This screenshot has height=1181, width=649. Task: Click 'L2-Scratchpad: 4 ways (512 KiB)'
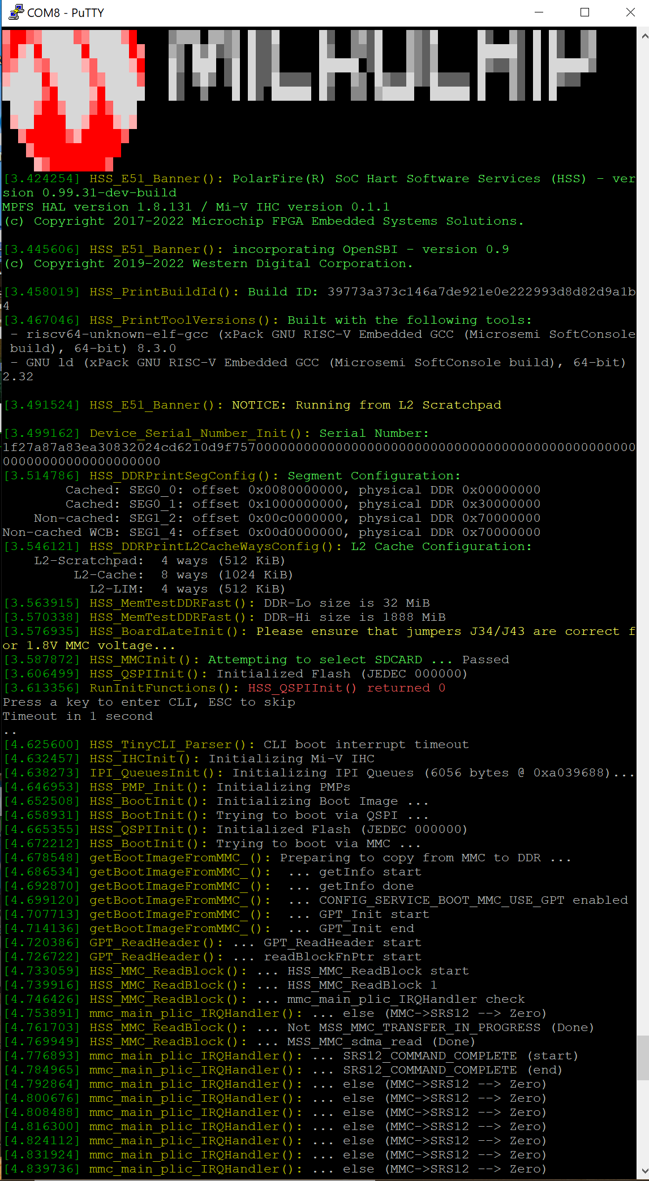[x=160, y=560]
